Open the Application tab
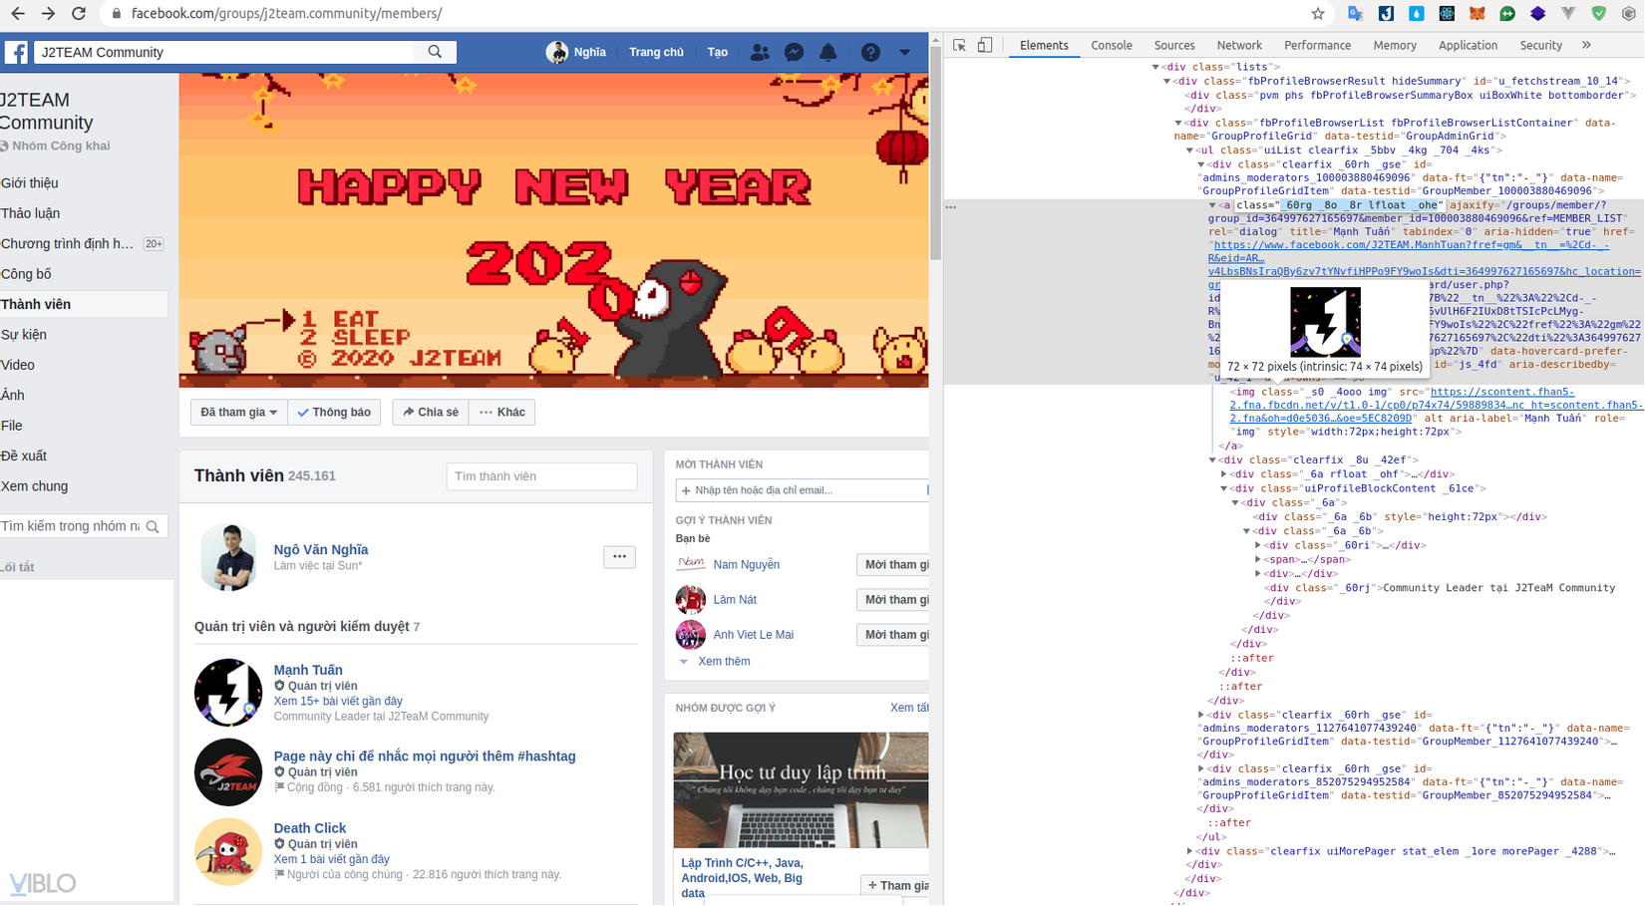Image resolution: width=1645 pixels, height=906 pixels. [x=1468, y=46]
